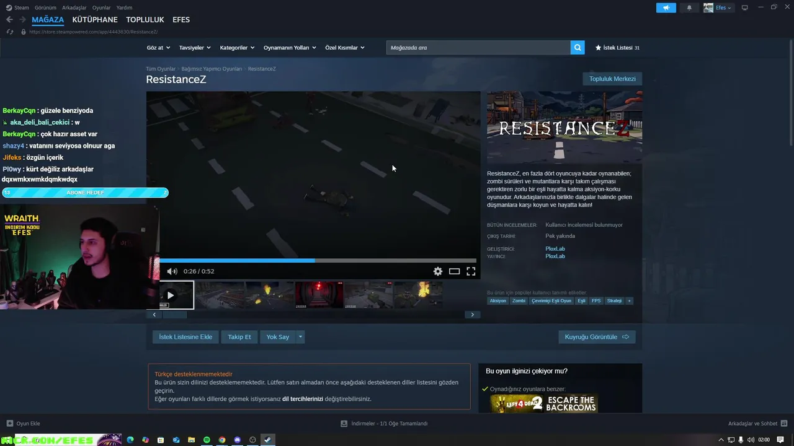The image size is (794, 446).
Task: Reload the store page
Action: [9, 32]
